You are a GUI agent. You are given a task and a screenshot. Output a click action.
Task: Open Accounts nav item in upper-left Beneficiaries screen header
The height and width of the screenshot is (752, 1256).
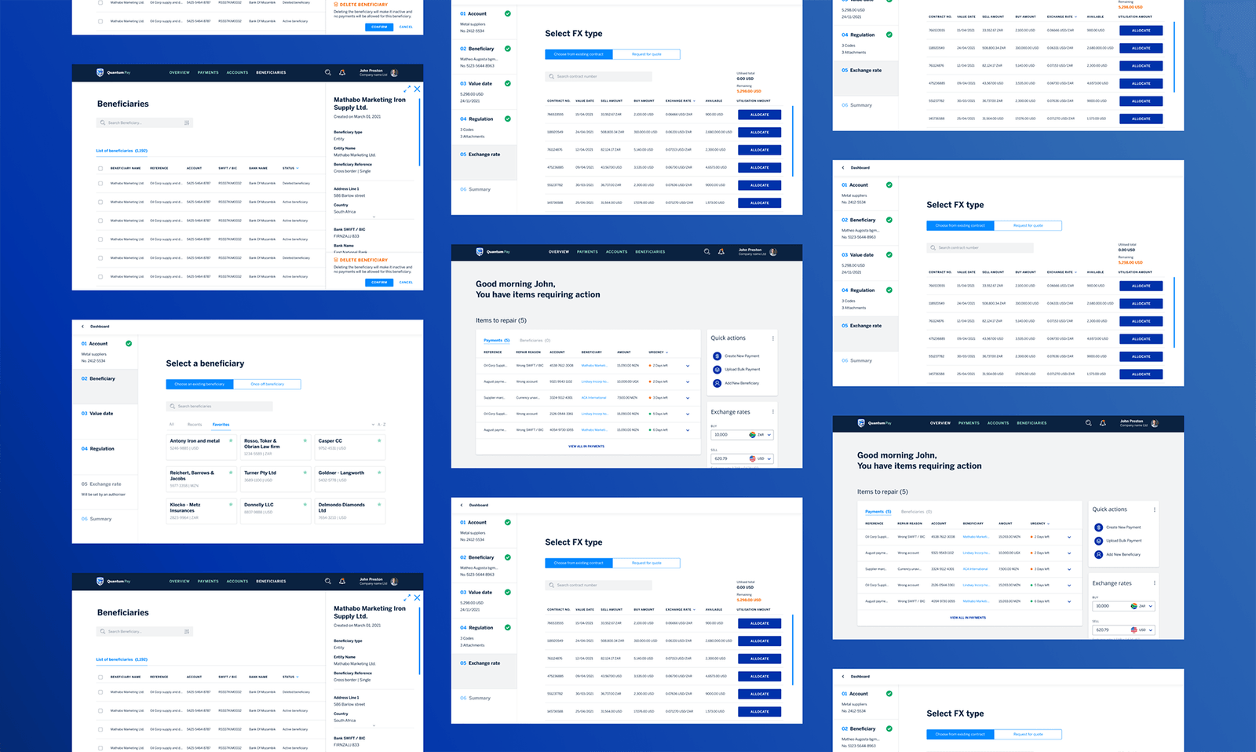coord(237,72)
